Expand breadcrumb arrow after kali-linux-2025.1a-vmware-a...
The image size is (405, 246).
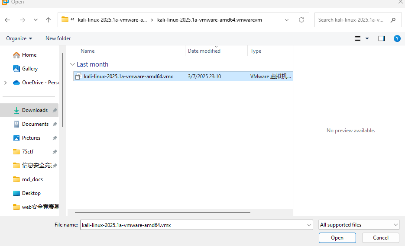pyautogui.click(x=152, y=20)
